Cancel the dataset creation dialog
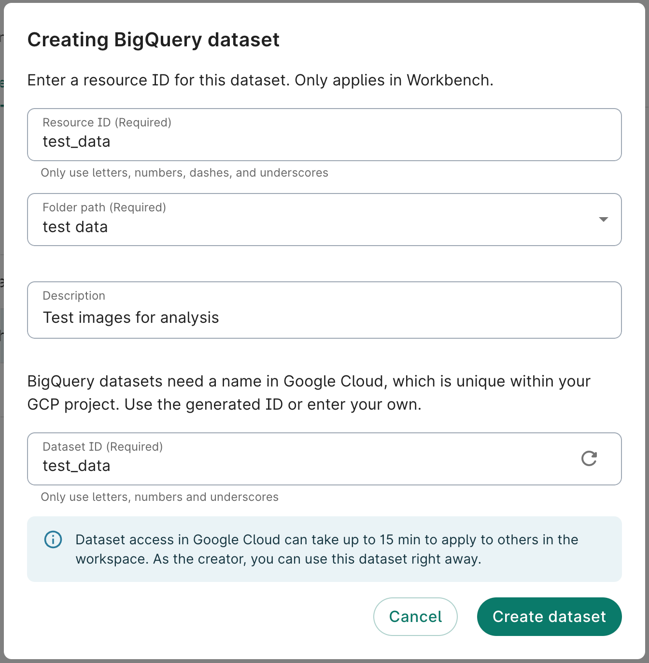 pyautogui.click(x=415, y=617)
